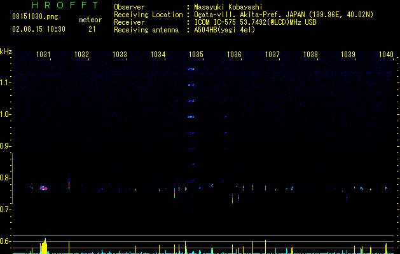This screenshot has width=400, height=254.
Task: Click the 0.6 frequency tick label
Action: point(4,241)
